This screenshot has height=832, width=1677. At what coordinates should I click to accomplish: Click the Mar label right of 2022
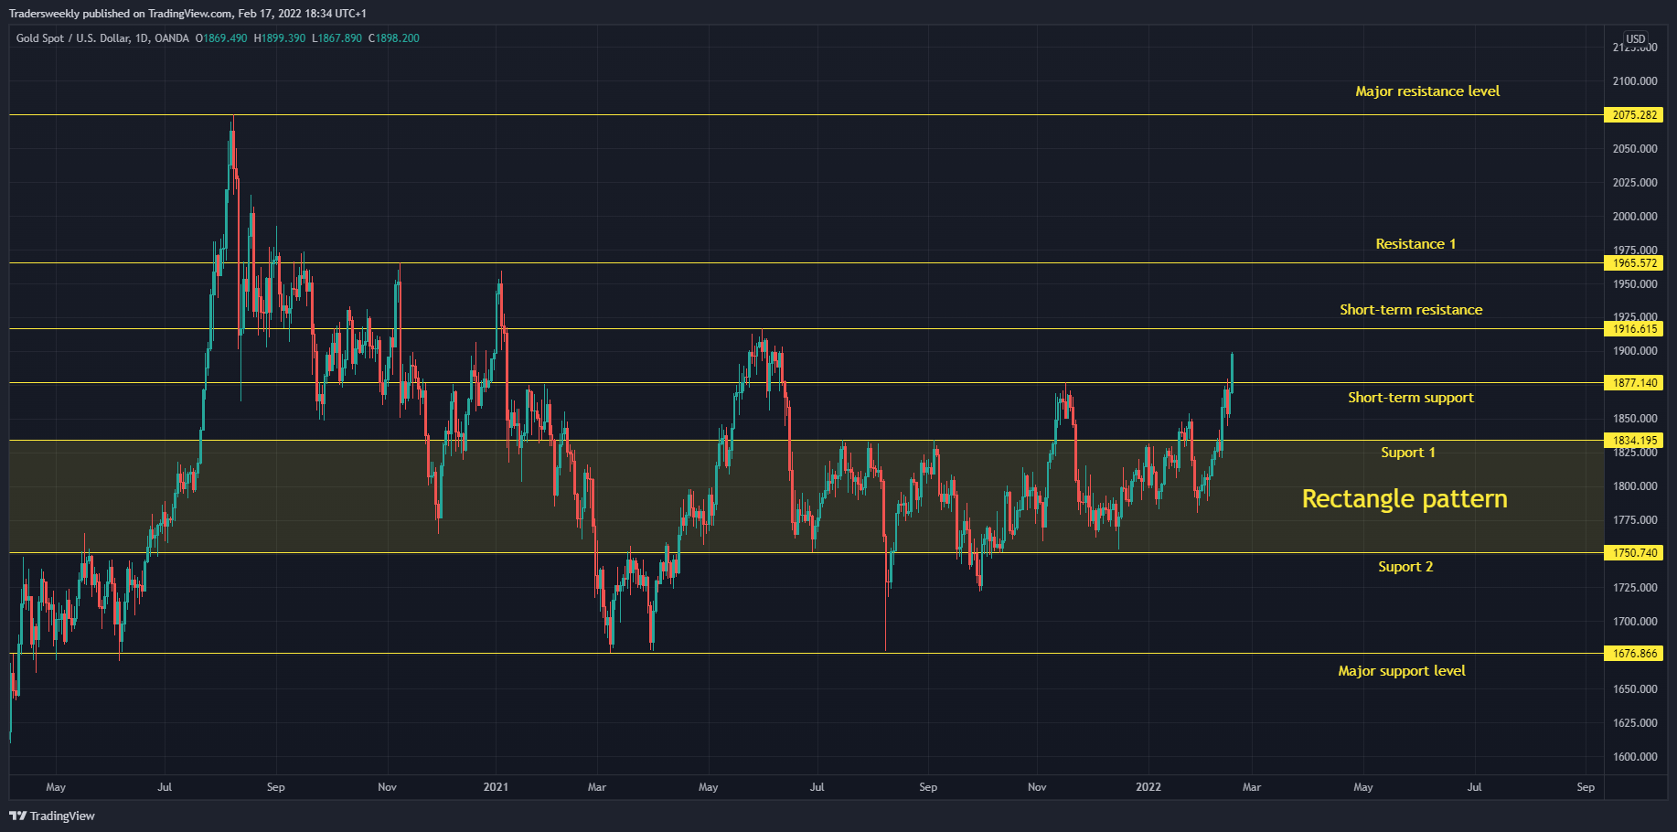click(1252, 787)
